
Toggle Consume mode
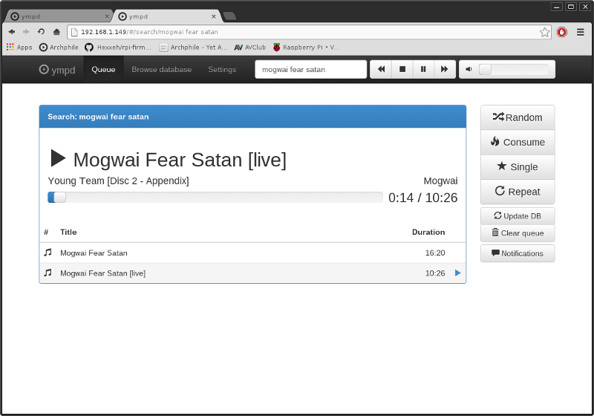(x=518, y=142)
